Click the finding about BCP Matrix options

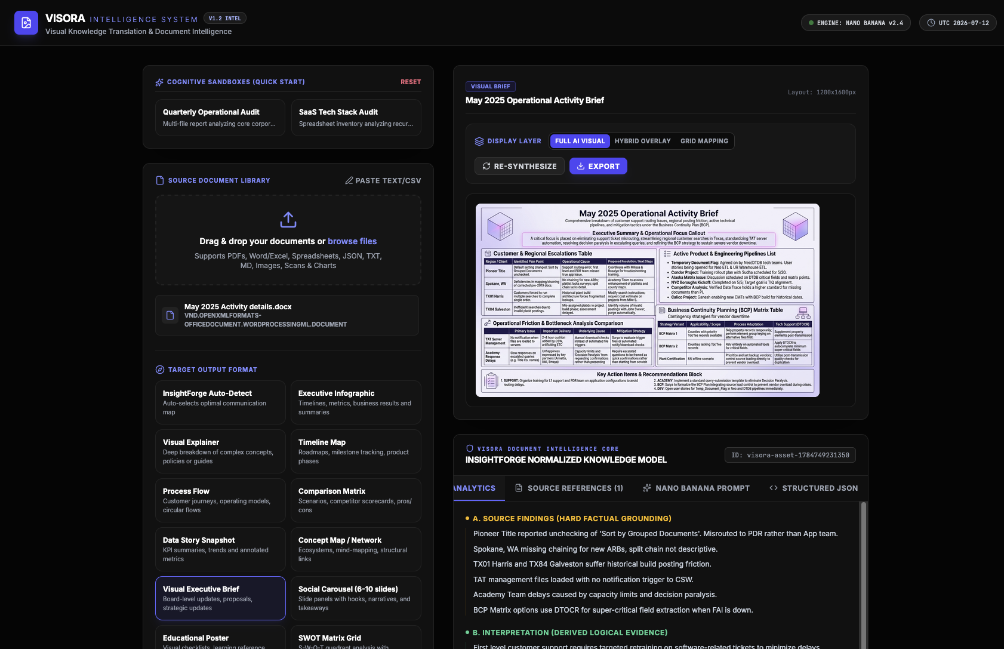[x=613, y=610]
